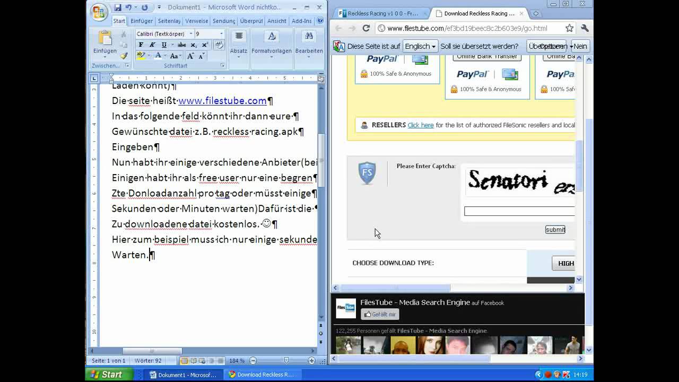Reload the page with the browser refresh icon
The width and height of the screenshot is (679, 382).
point(366,28)
